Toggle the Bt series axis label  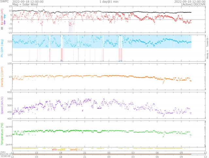[x=2, y=28]
